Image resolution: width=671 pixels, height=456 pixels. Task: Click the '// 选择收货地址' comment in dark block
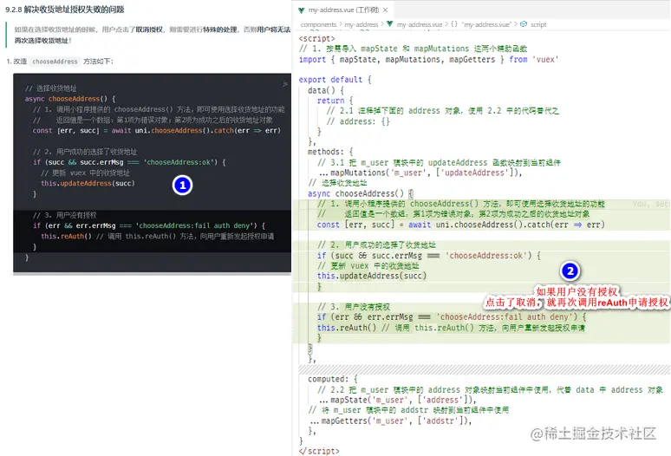pyautogui.click(x=50, y=88)
